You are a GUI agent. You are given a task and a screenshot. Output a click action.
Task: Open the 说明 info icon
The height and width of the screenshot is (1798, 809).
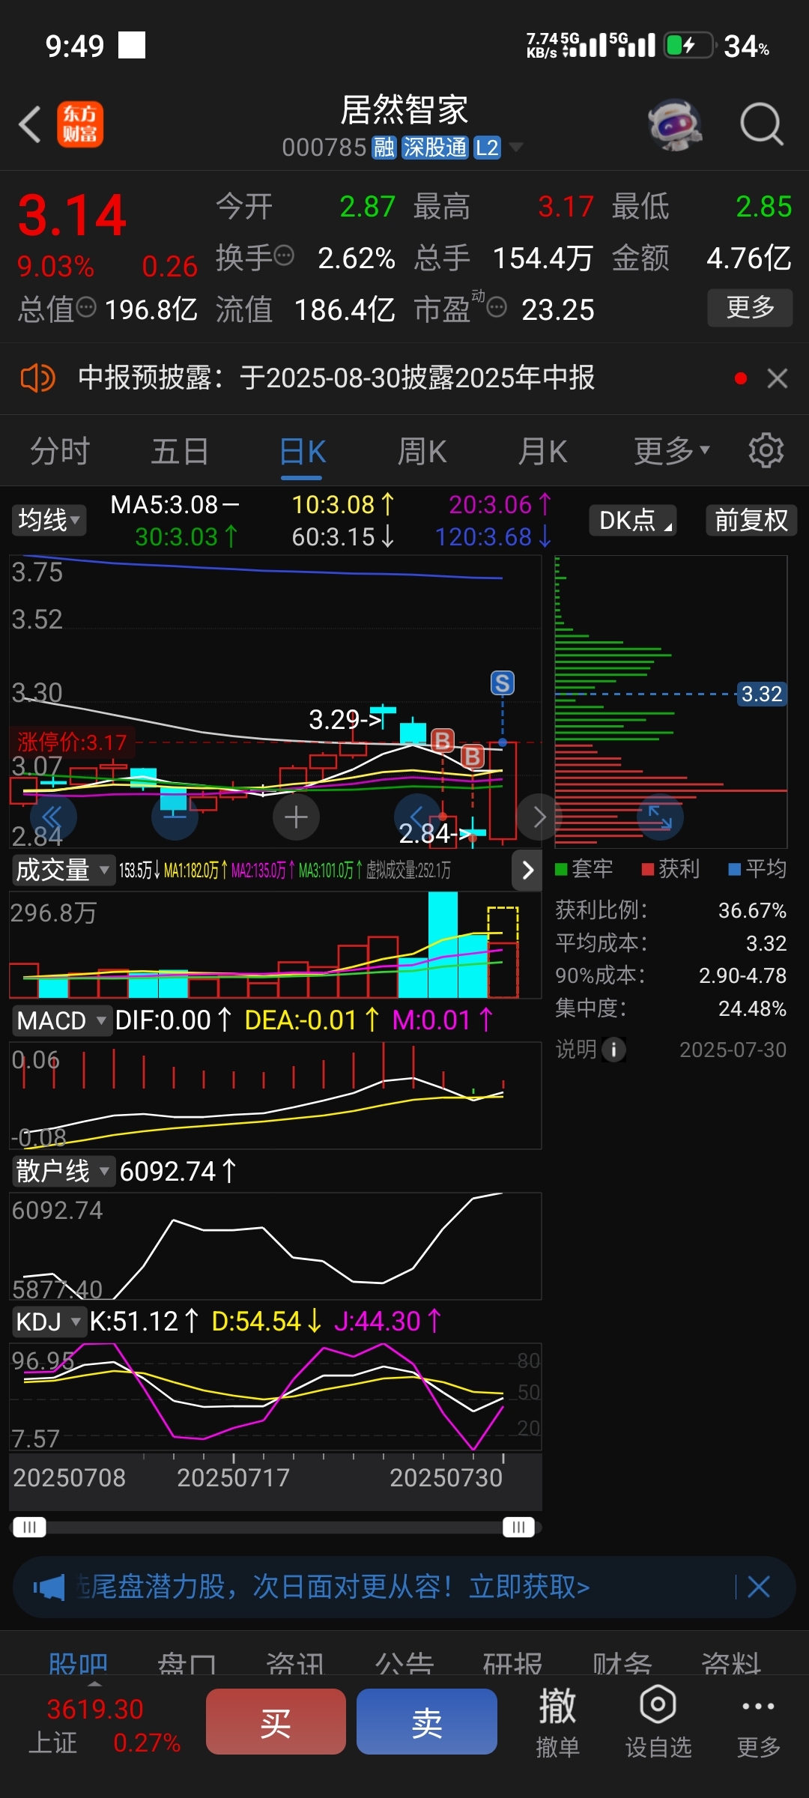[613, 1050]
